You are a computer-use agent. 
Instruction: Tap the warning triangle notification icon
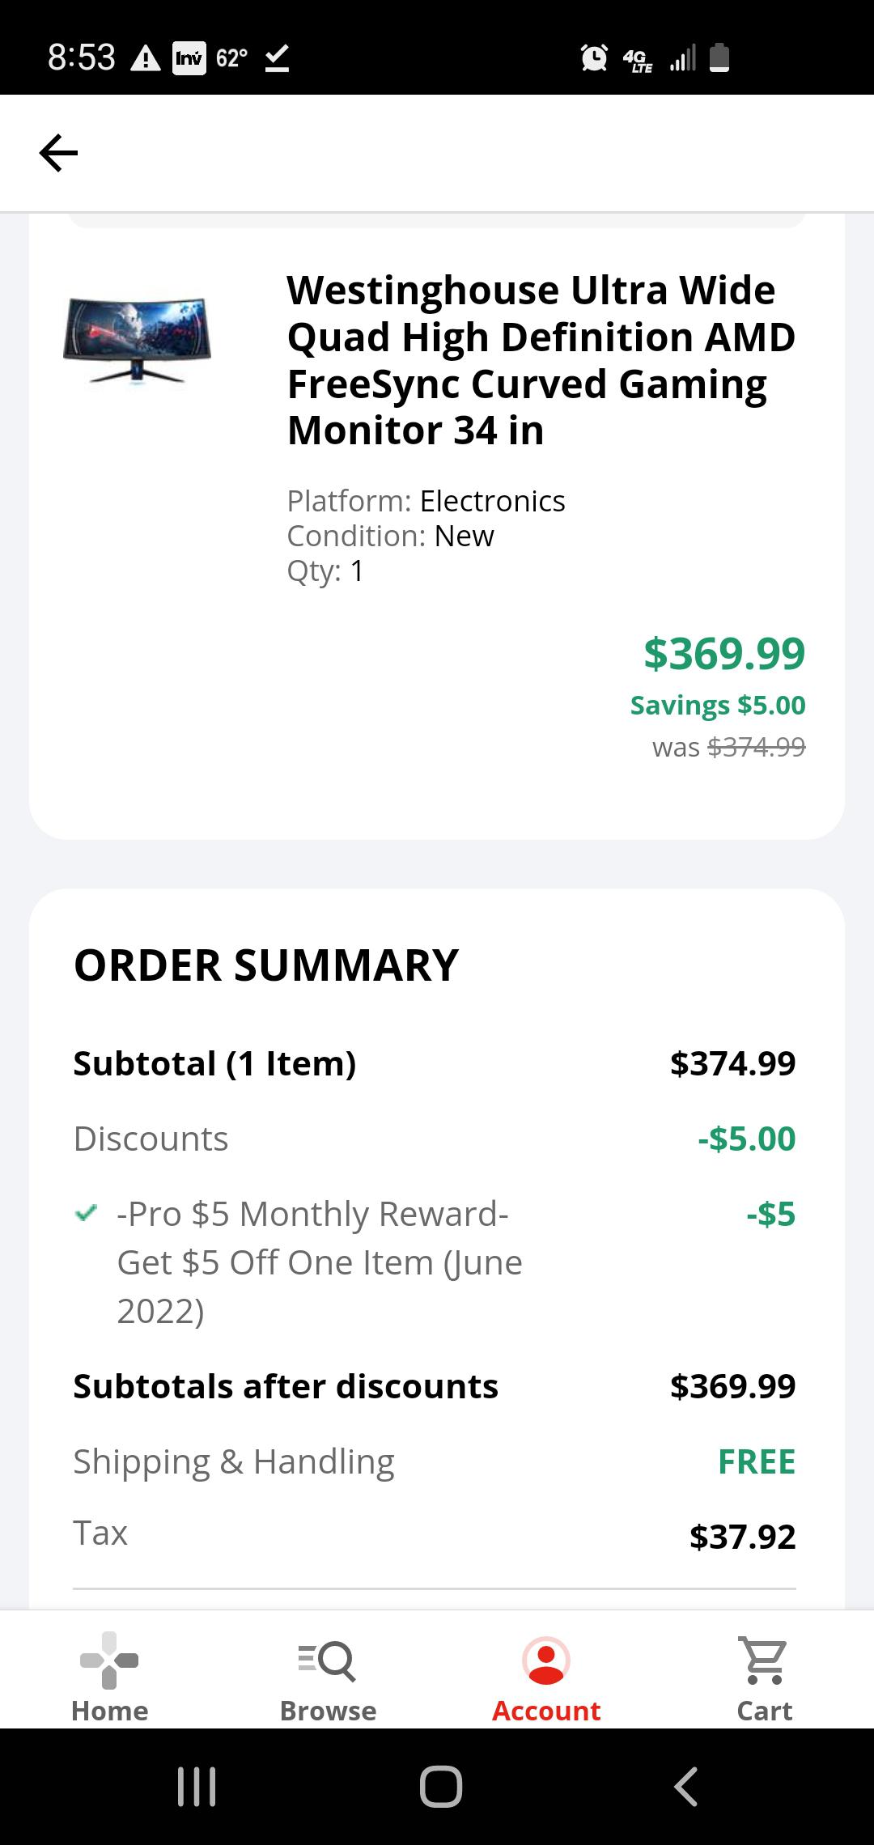(146, 58)
